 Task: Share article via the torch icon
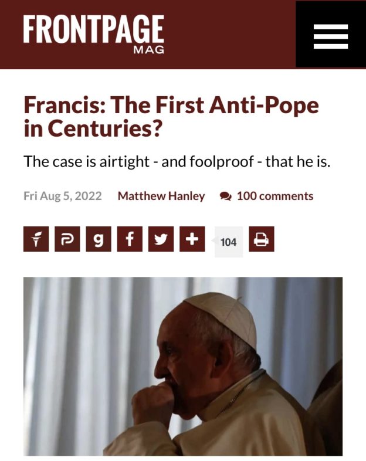(36, 239)
